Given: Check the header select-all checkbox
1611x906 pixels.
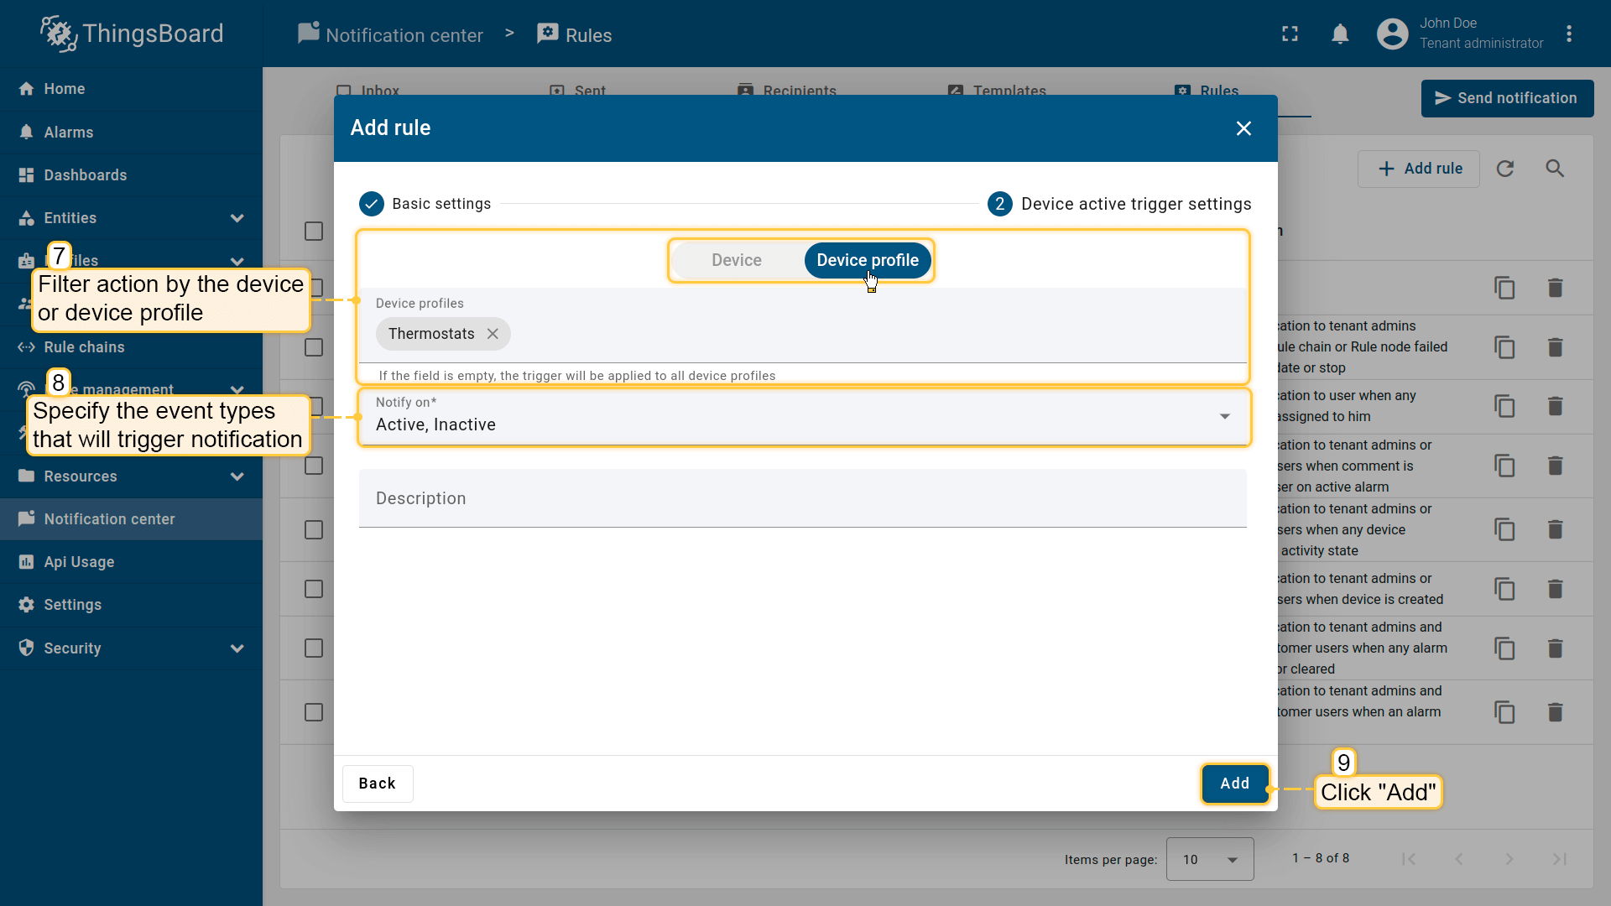Looking at the screenshot, I should (x=314, y=231).
